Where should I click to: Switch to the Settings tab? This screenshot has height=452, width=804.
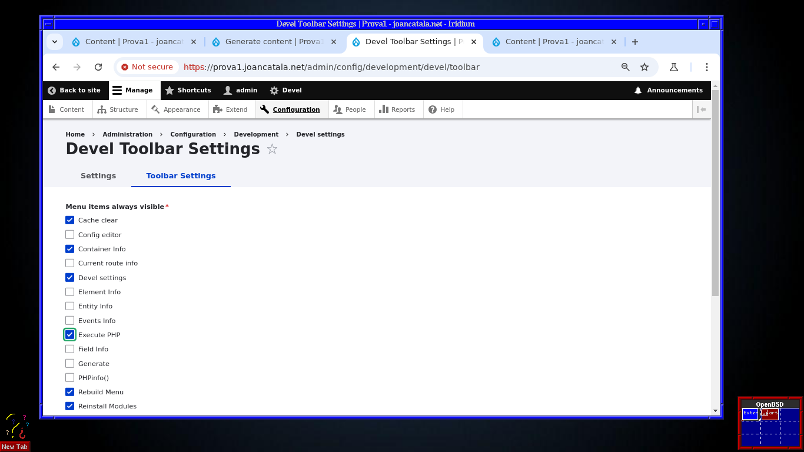pyautogui.click(x=98, y=176)
